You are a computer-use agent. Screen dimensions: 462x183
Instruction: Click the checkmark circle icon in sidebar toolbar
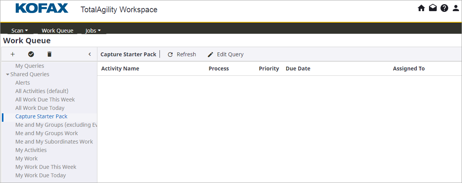click(x=31, y=54)
